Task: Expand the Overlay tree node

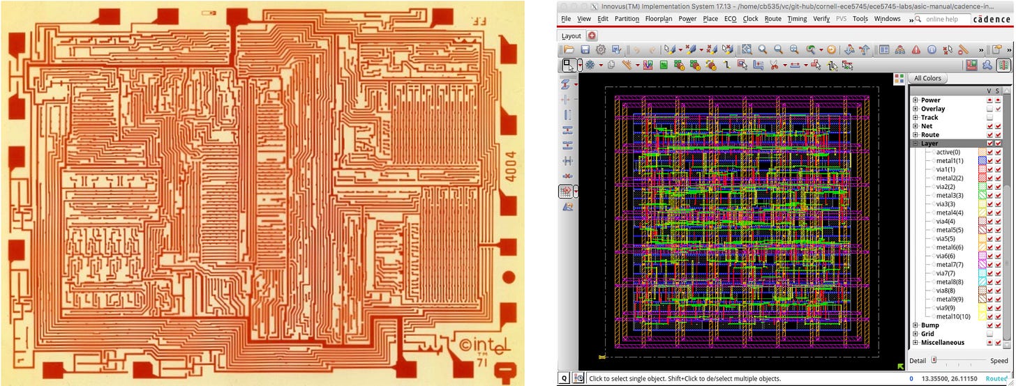Action: pyautogui.click(x=916, y=109)
